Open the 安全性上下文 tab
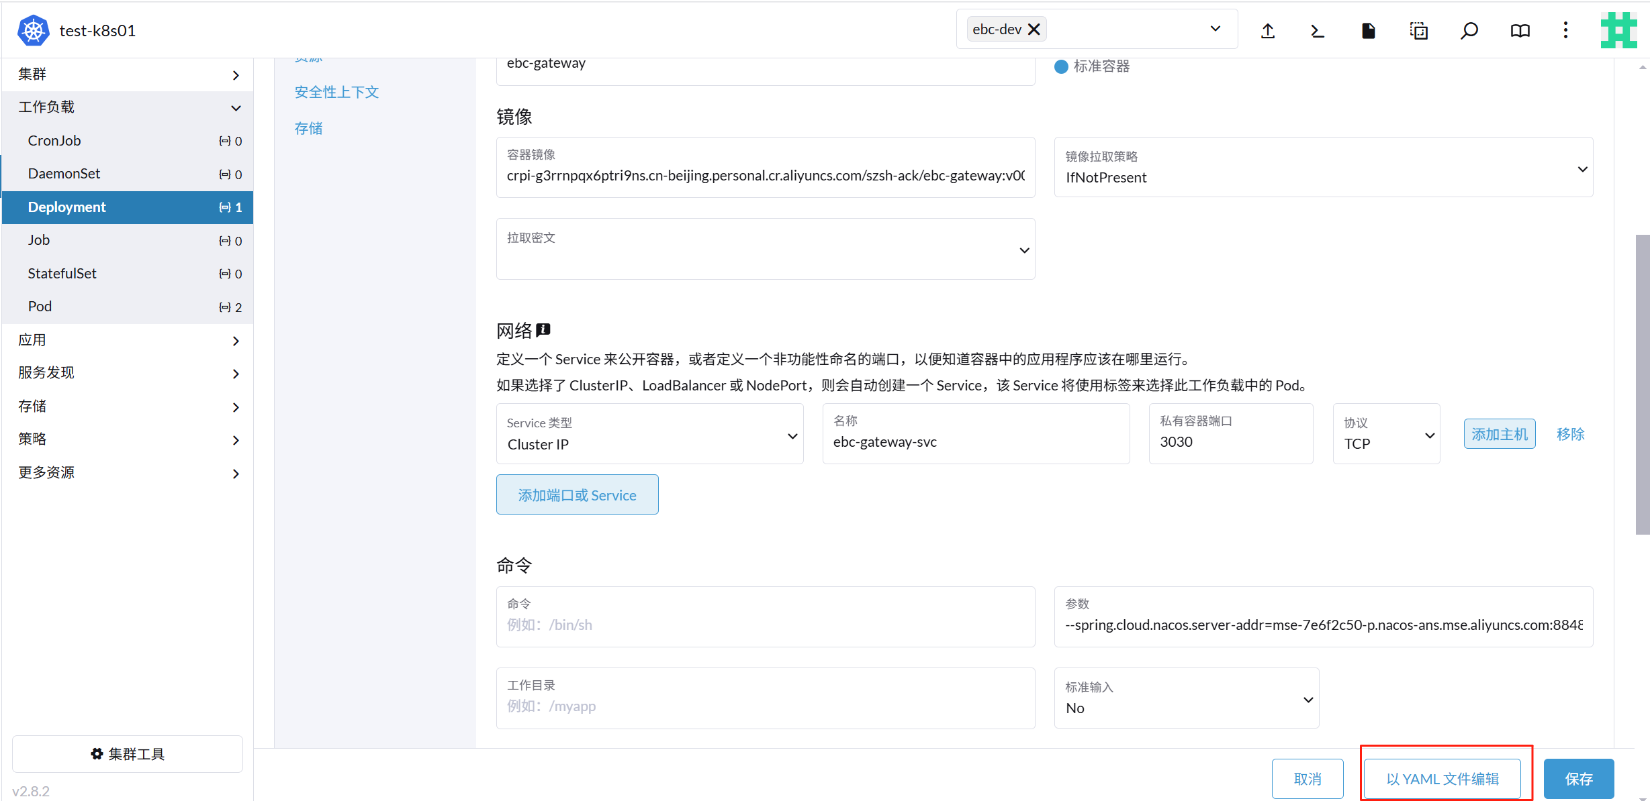The width and height of the screenshot is (1650, 801). point(336,92)
